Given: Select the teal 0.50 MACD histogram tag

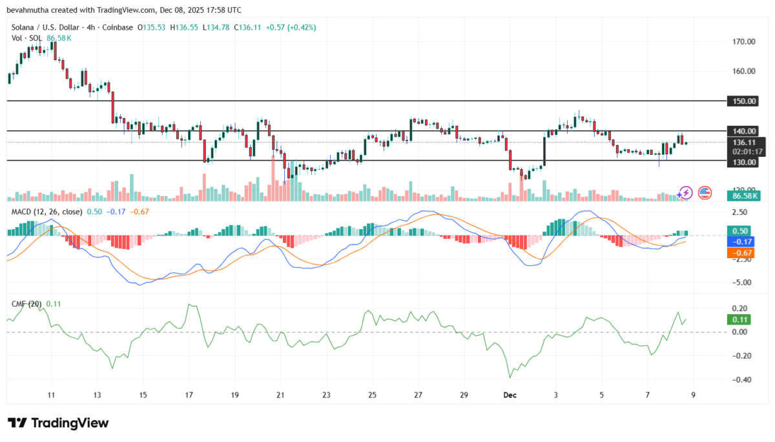Looking at the screenshot, I should coord(738,230).
